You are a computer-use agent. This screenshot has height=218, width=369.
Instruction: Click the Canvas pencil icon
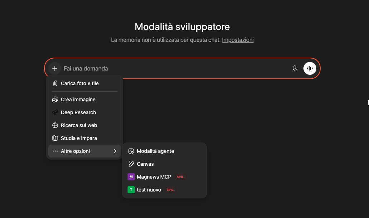click(131, 164)
